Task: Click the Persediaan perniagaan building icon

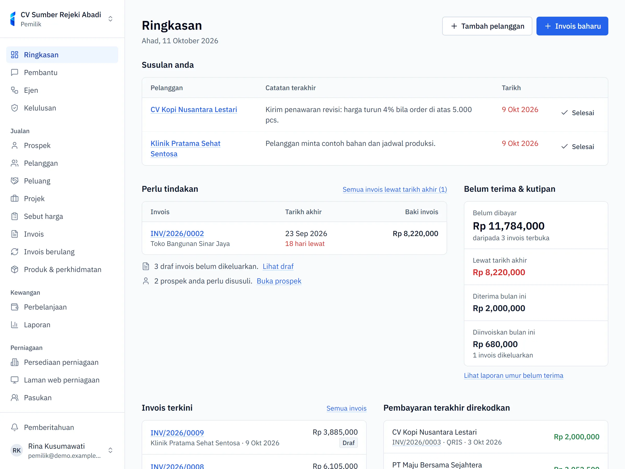Action: pyautogui.click(x=14, y=362)
